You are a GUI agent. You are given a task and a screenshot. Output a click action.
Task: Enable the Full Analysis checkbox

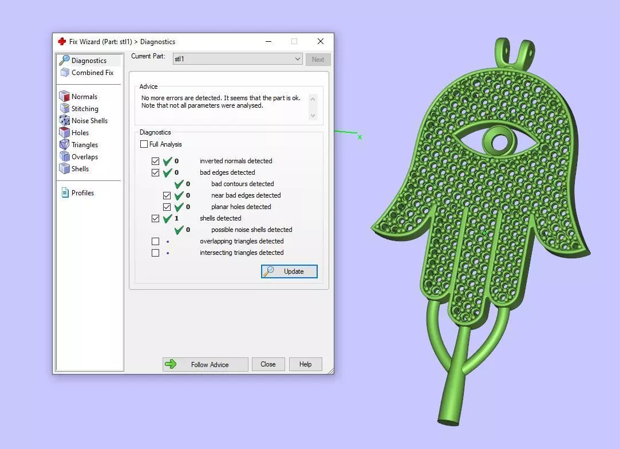tap(144, 144)
